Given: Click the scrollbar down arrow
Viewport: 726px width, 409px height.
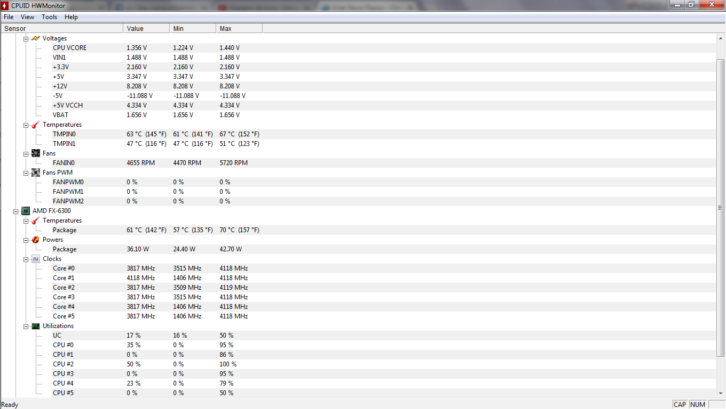Looking at the screenshot, I should click(x=720, y=392).
